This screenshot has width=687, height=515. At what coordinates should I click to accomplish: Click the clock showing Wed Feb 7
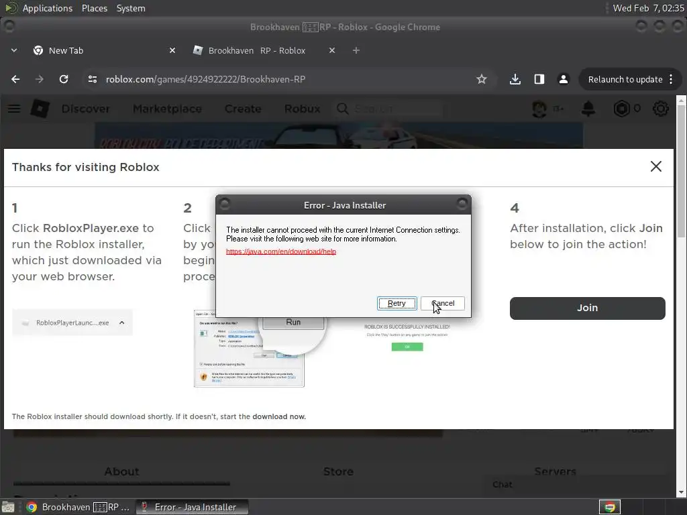point(648,8)
